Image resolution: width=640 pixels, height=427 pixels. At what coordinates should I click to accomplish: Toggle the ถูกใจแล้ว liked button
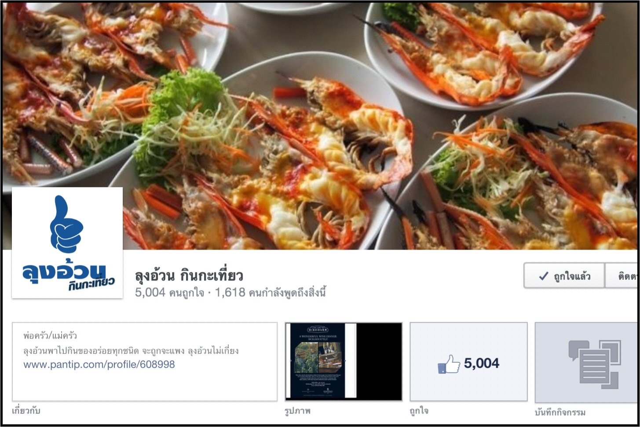tap(564, 276)
